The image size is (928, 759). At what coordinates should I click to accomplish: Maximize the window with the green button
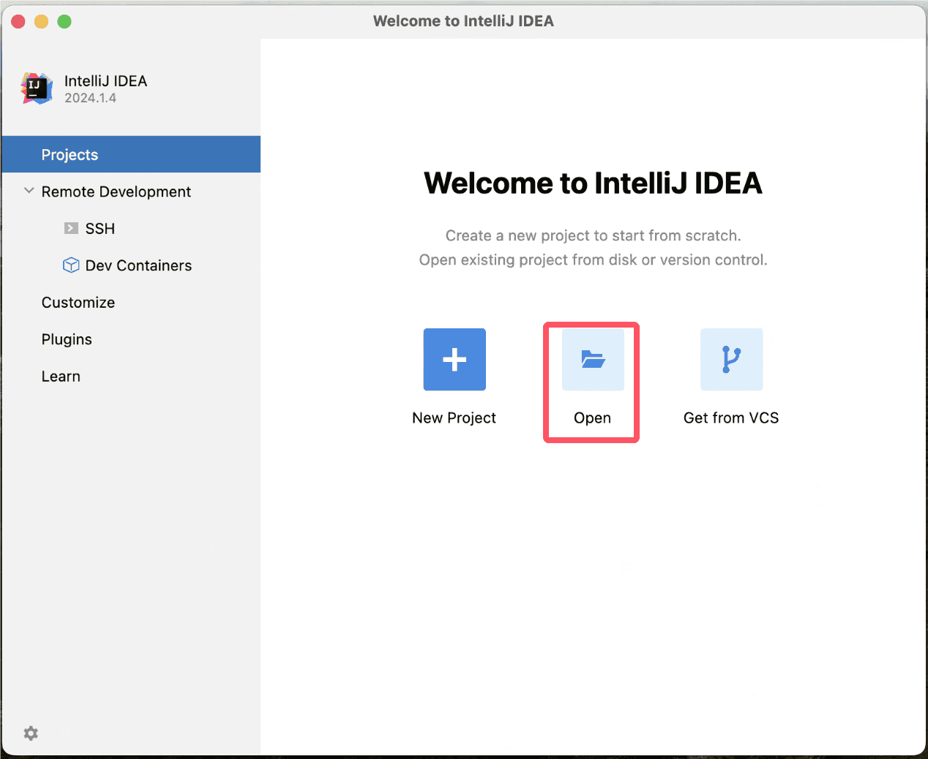64,21
